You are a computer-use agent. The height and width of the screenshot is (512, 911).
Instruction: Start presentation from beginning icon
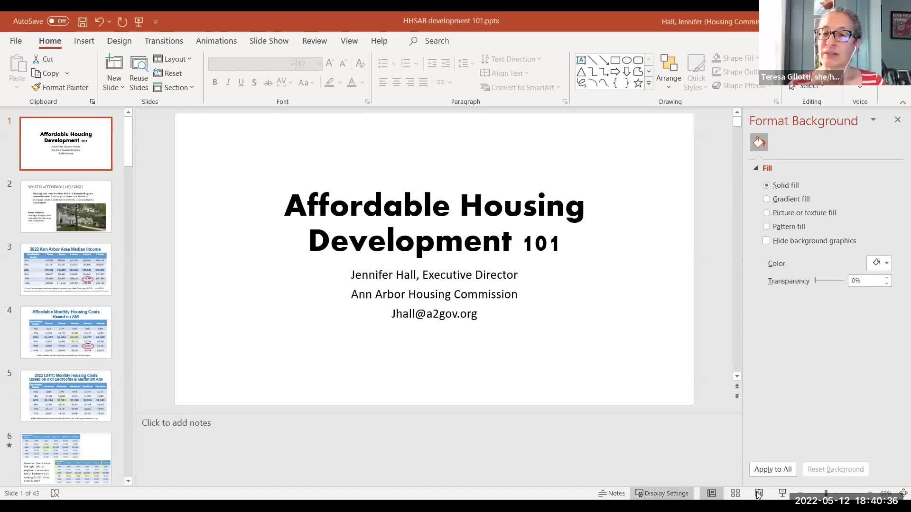coord(139,21)
